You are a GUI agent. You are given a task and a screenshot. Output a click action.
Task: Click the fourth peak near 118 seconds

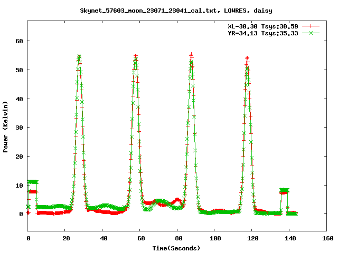click(x=247, y=58)
